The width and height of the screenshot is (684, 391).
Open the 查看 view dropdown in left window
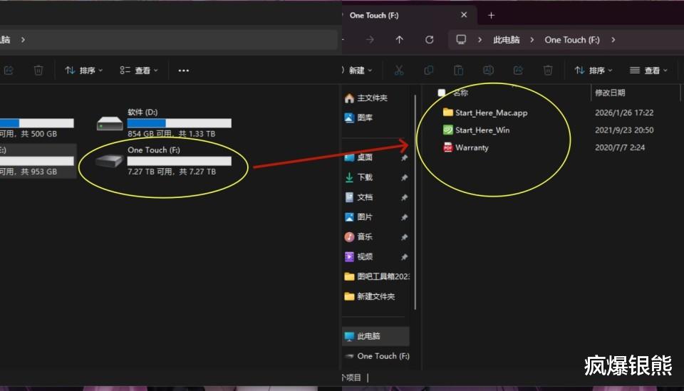click(139, 71)
